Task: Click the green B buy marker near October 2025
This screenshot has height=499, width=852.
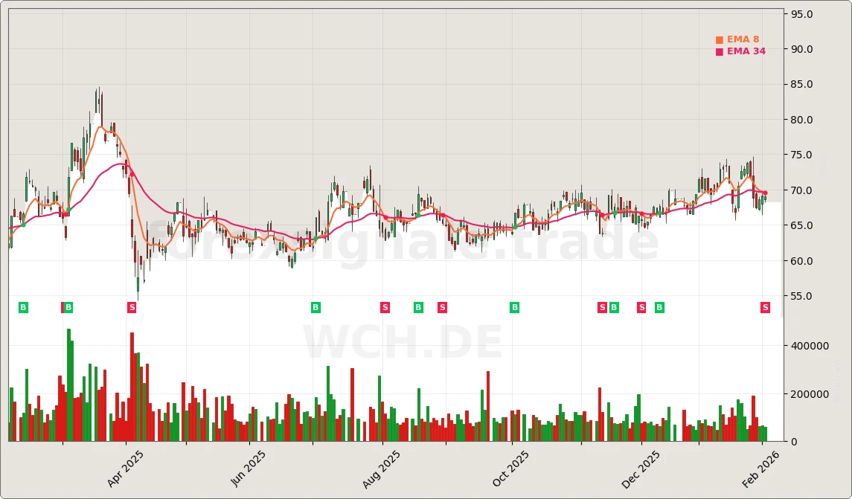Action: 513,307
